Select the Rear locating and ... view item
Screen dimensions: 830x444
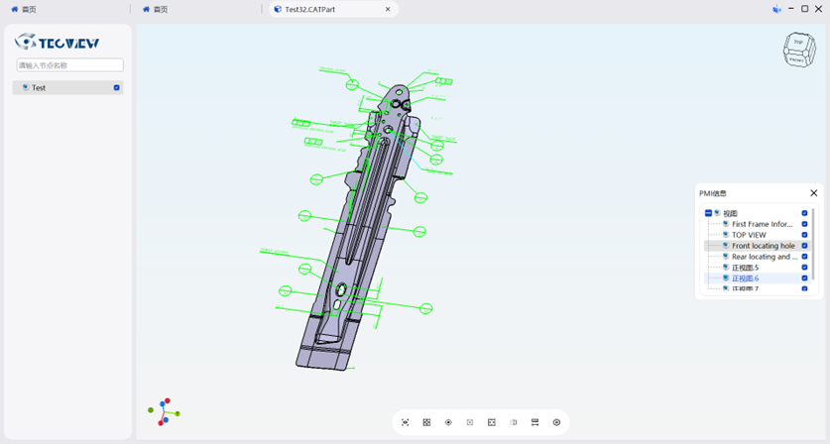click(764, 257)
